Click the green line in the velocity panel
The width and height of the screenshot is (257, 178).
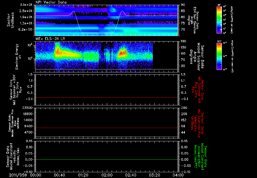coord(106,159)
